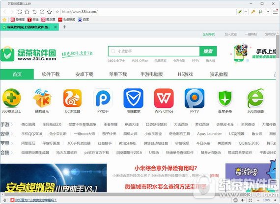Click the status bar news link
Viewport: 280px width, 204px height.
36,200
